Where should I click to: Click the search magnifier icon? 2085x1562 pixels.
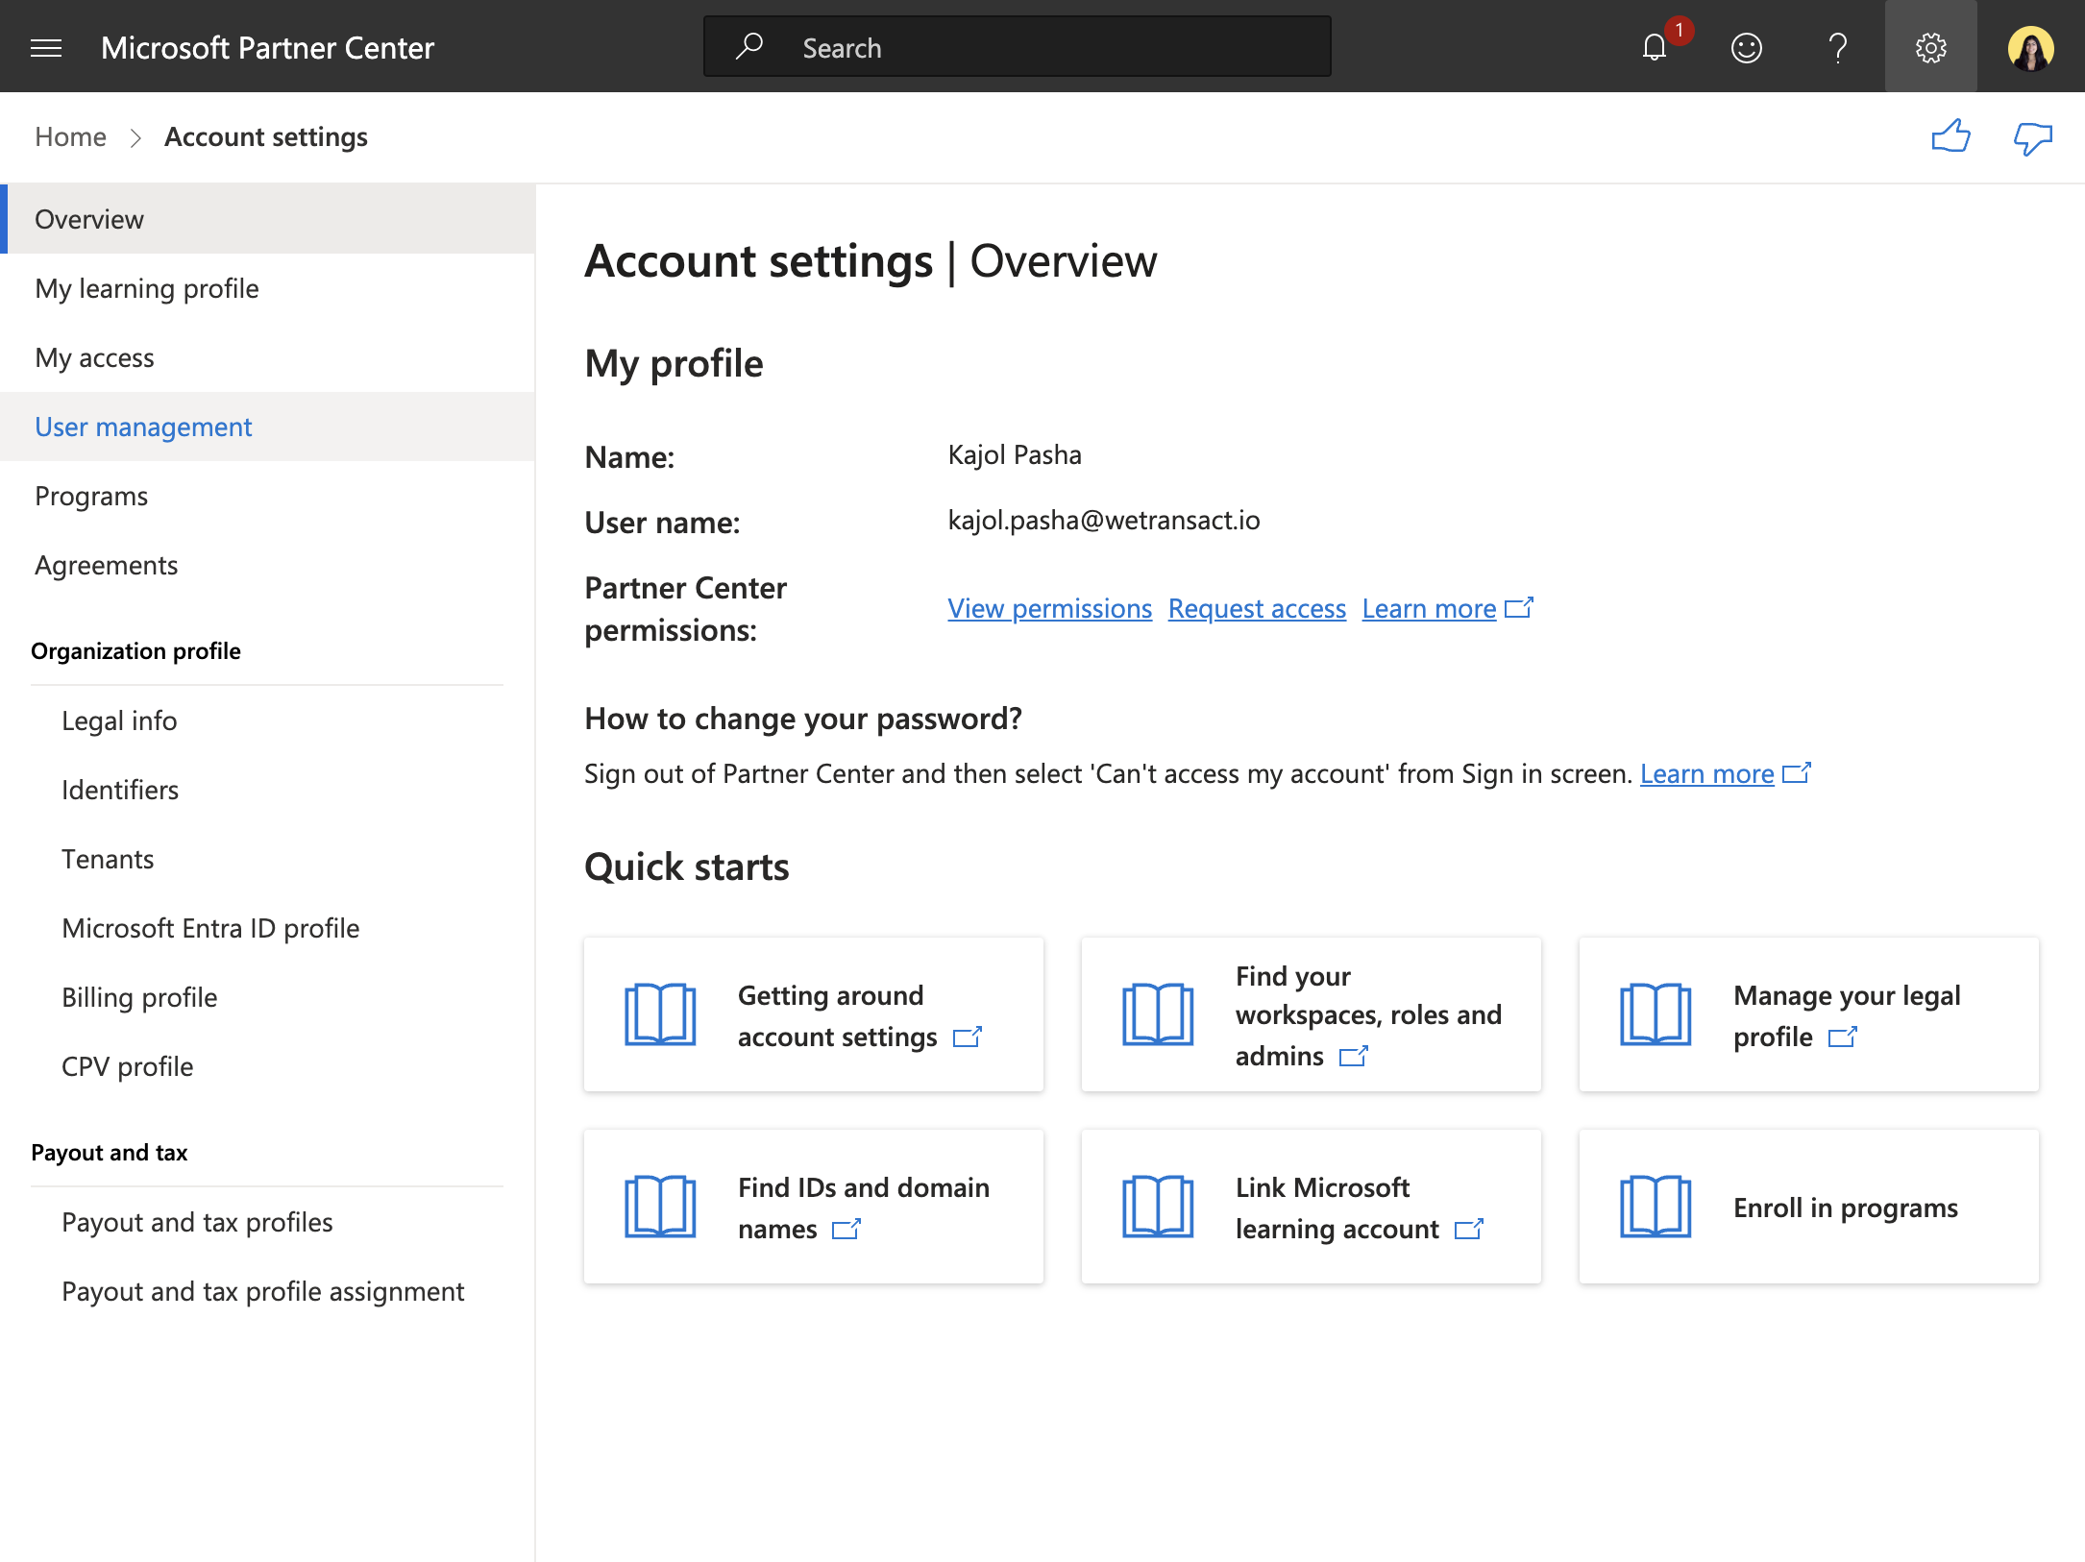point(748,46)
